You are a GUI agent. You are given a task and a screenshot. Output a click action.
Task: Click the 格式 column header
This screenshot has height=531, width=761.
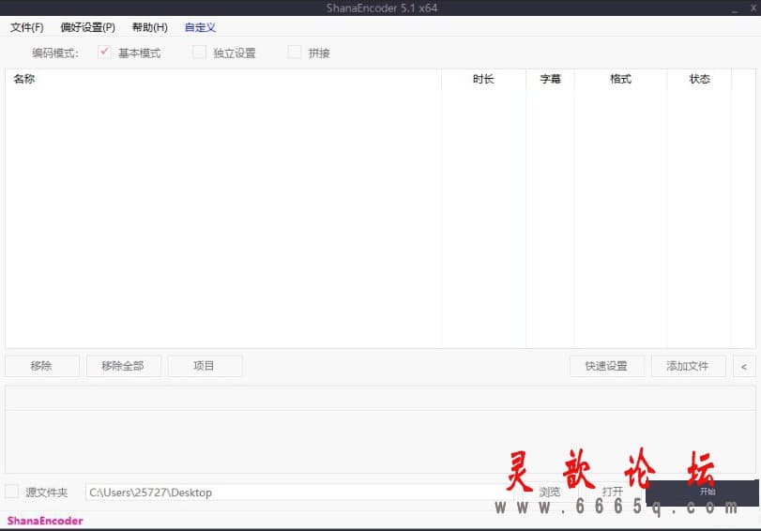[x=621, y=79]
